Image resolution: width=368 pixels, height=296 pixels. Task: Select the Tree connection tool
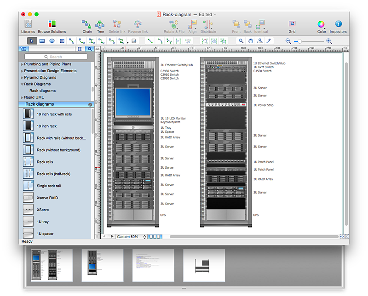click(x=100, y=26)
